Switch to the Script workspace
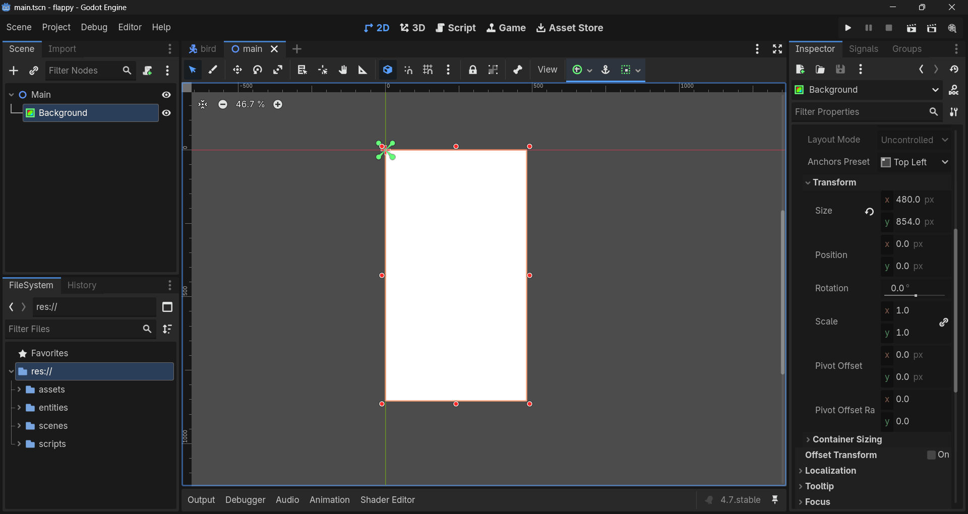 [456, 28]
